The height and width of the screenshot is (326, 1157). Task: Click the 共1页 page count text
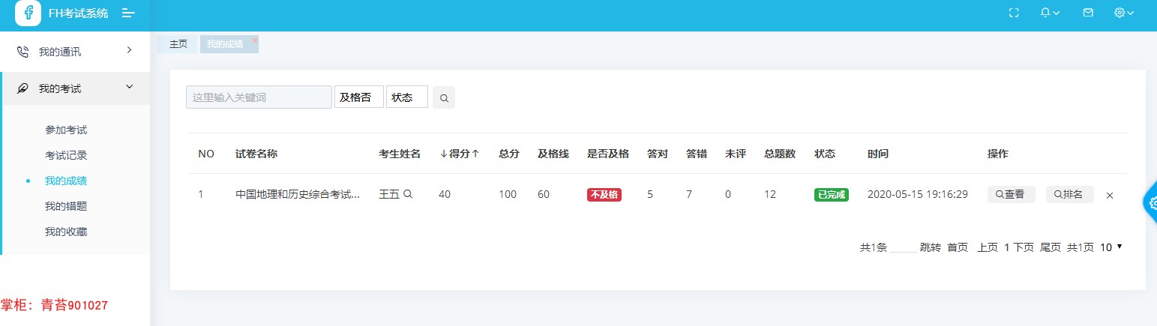click(x=1081, y=247)
